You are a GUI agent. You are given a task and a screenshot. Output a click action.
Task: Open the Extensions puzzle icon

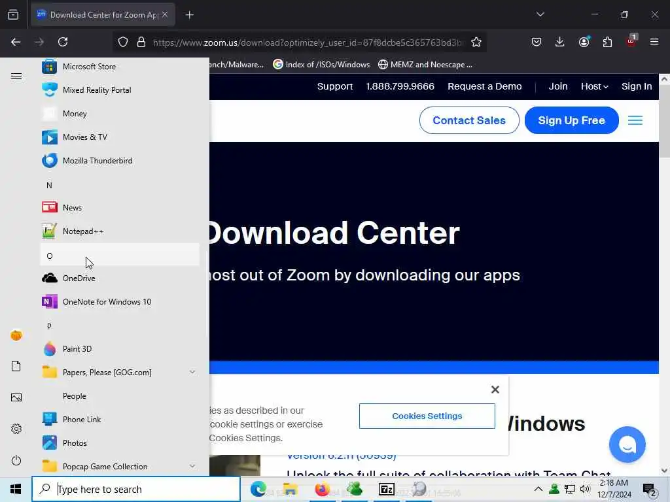607,42
